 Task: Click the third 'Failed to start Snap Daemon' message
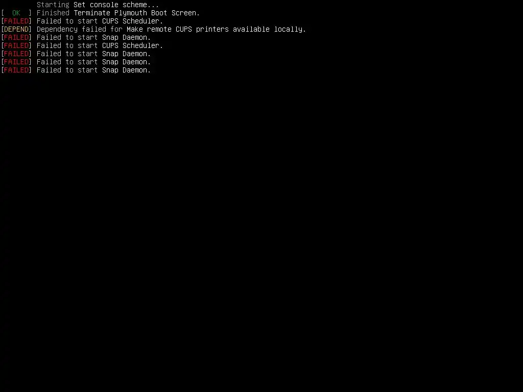(94, 62)
